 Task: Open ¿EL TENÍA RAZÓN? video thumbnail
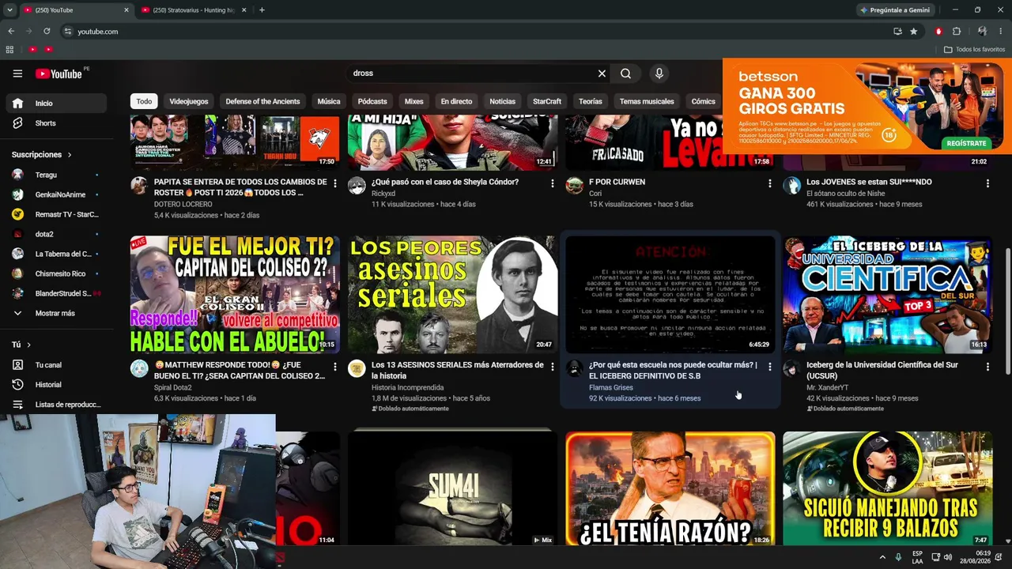pyautogui.click(x=670, y=488)
